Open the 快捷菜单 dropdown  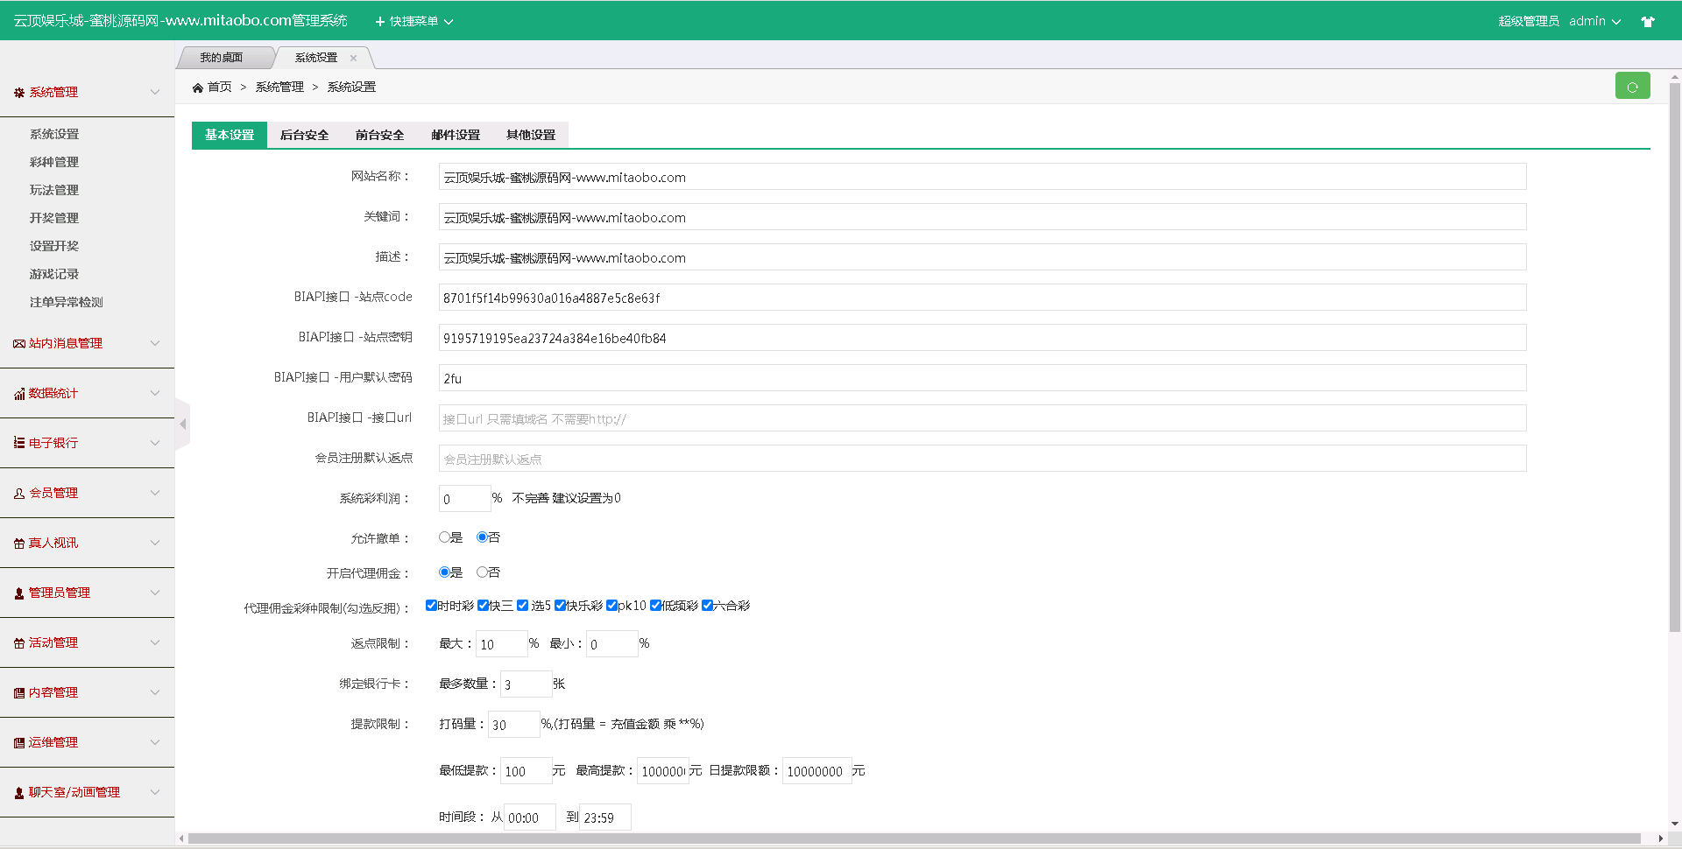click(x=413, y=21)
